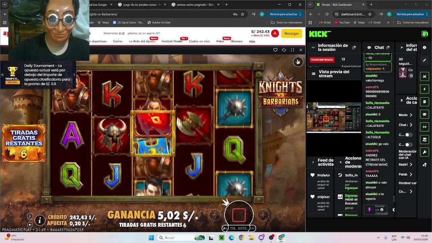Open Maps bookmark in casino window
The width and height of the screenshot is (432, 243).
(x=103, y=22)
